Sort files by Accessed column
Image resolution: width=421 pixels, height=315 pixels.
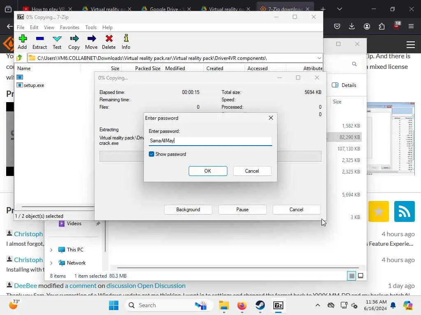(x=257, y=68)
